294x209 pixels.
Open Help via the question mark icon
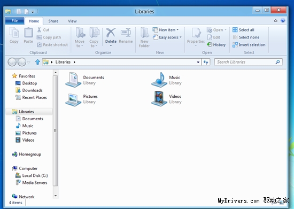[x=283, y=21]
